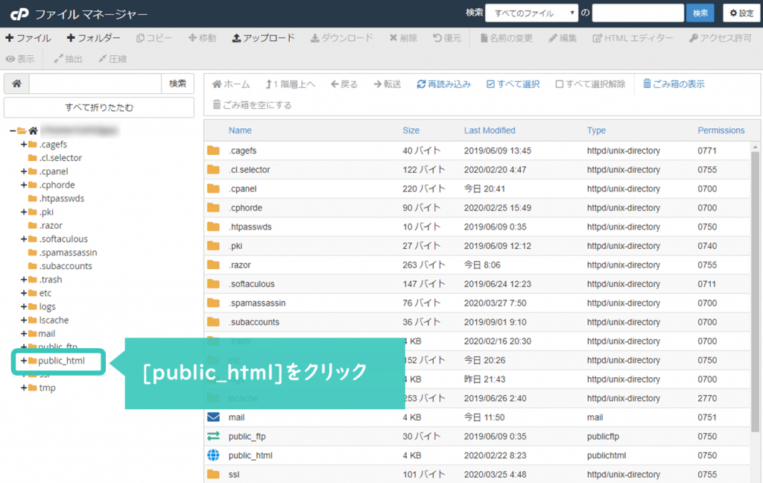Click すべて選択解除 unselect all

(590, 84)
